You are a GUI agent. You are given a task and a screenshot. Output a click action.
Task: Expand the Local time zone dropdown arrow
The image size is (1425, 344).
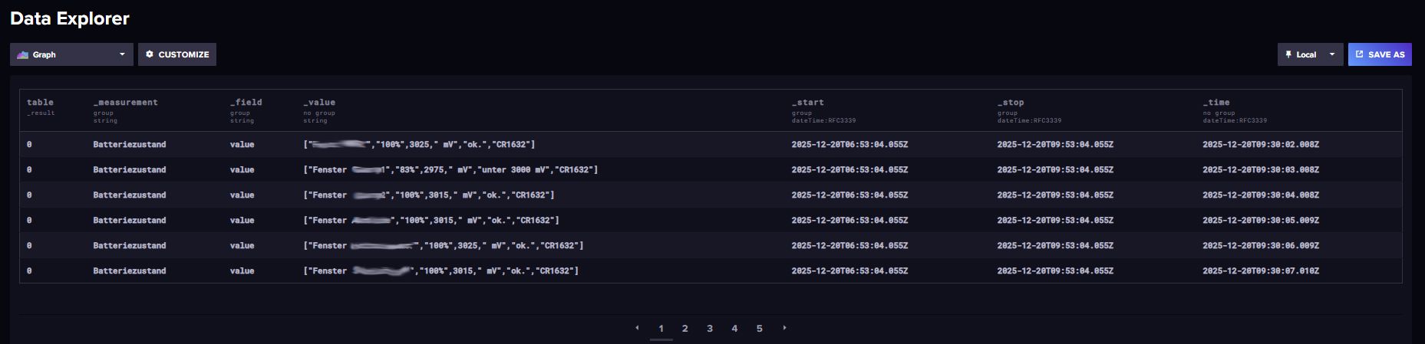point(1332,54)
